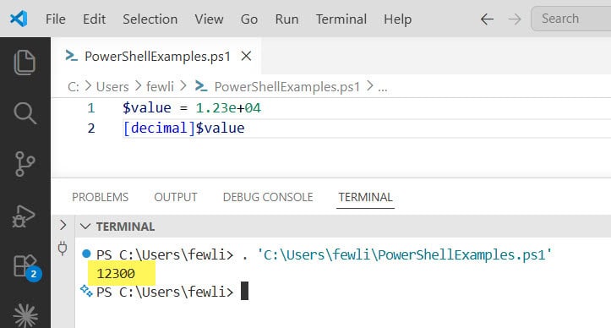This screenshot has width=611, height=328.
Task: Click the $value variable on line 1
Action: [147, 108]
